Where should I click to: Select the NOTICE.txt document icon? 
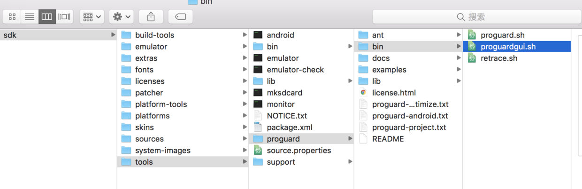point(258,116)
